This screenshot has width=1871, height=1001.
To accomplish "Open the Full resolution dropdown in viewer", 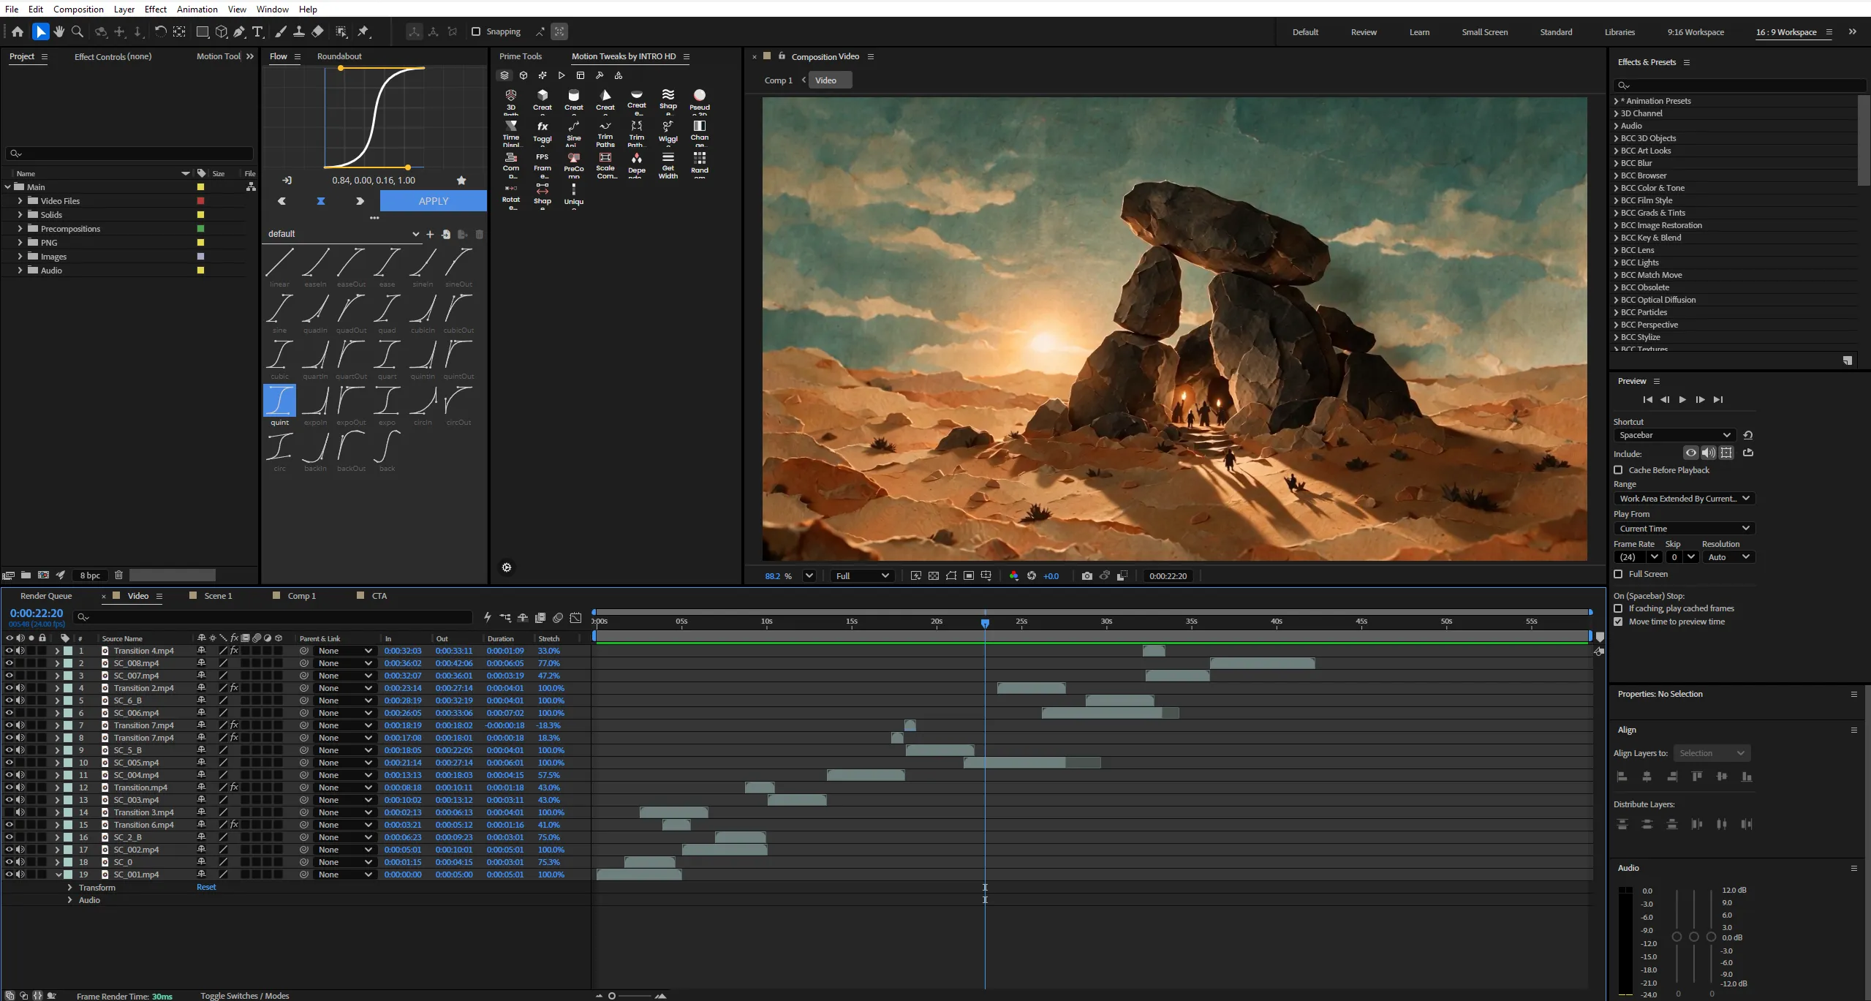I will coord(862,576).
